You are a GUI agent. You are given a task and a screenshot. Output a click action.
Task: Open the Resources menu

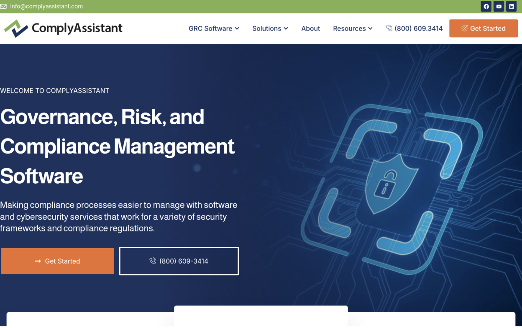point(353,28)
